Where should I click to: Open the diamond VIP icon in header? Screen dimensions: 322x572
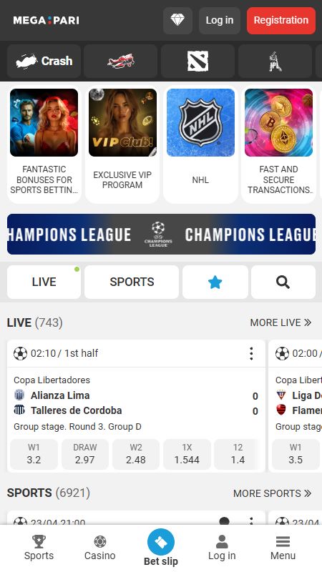[177, 21]
